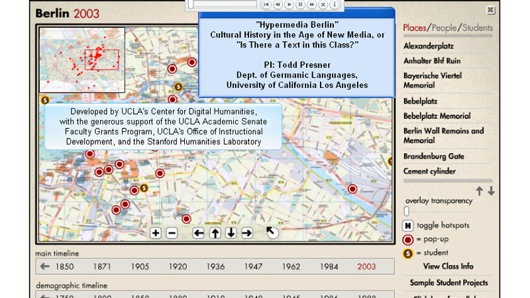Click the round reset-view arrow on map controls
The image size is (530, 298).
tap(272, 232)
